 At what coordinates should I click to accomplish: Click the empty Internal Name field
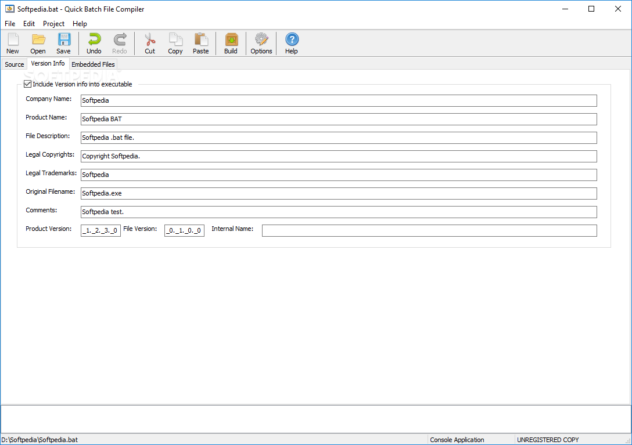coord(429,230)
